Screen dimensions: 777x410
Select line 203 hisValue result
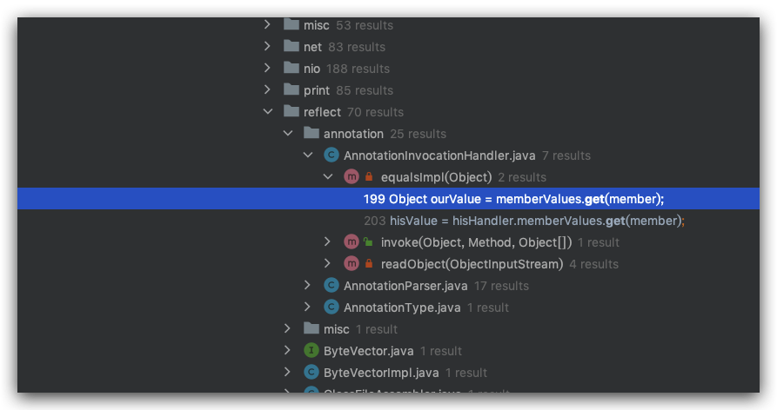524,221
